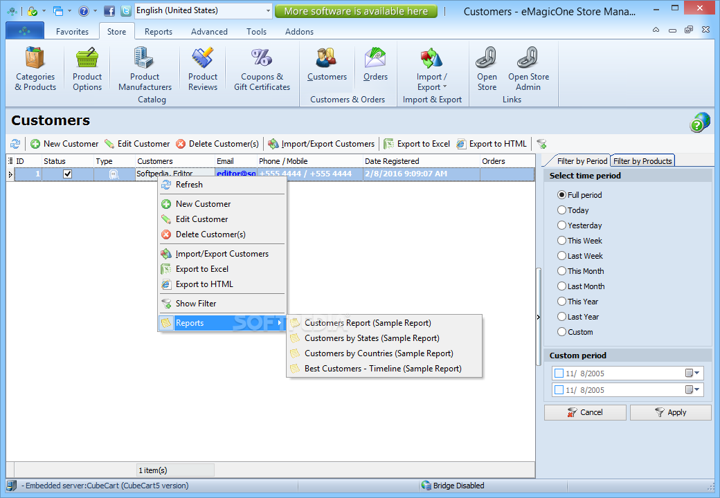
Task: Click the Bridge Disabled status icon
Action: 426,486
